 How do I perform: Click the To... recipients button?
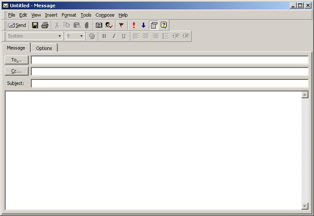click(x=17, y=60)
